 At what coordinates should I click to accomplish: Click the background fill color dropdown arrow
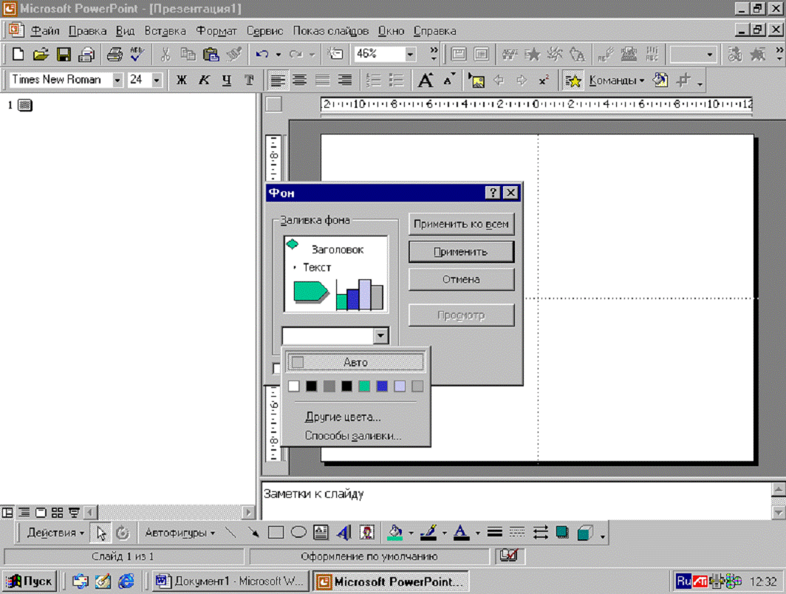pyautogui.click(x=380, y=336)
